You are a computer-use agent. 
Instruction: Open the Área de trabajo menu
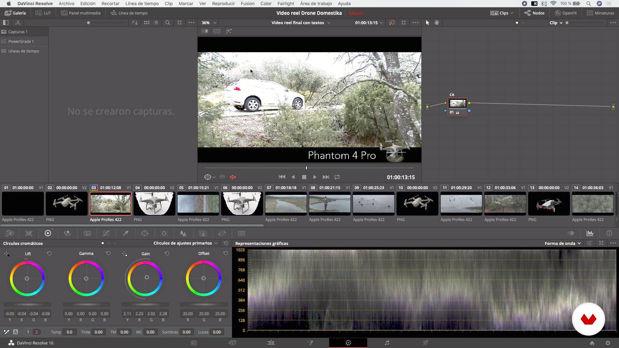coord(316,4)
